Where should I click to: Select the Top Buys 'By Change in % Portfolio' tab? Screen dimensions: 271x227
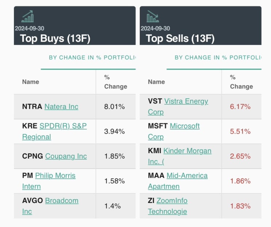(x=92, y=58)
